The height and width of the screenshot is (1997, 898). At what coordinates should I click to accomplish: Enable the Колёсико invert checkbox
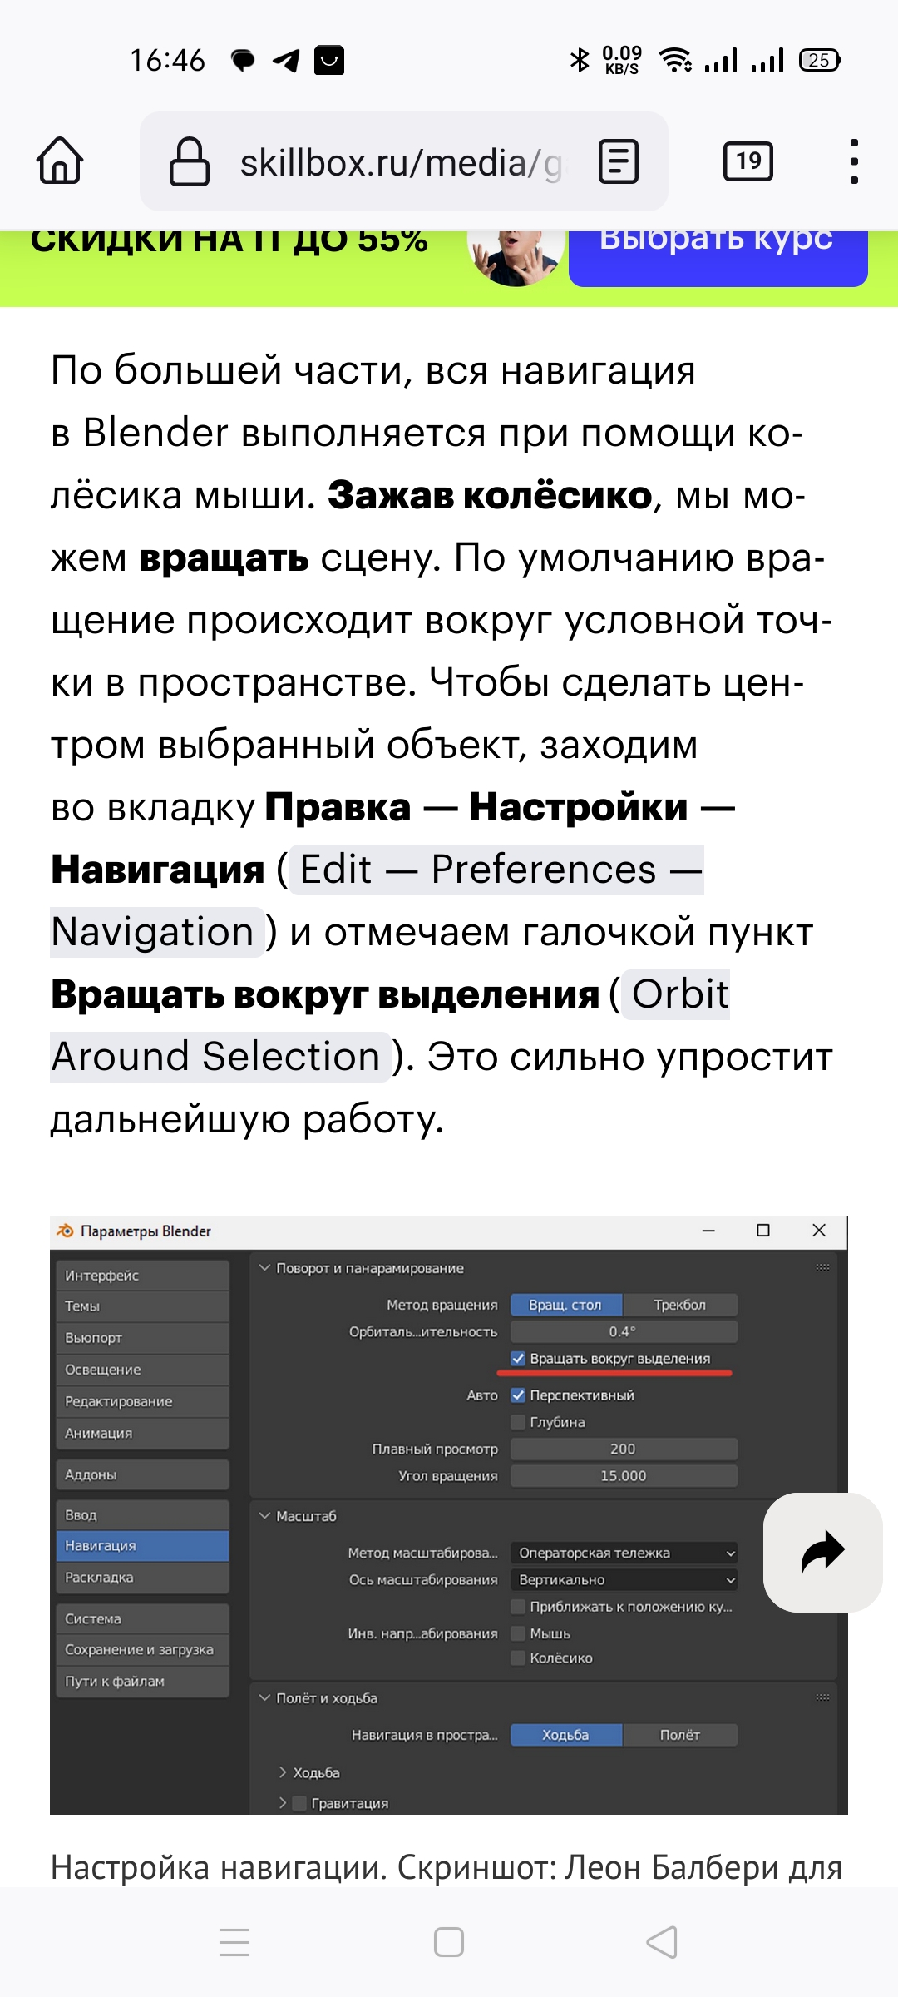tap(518, 1658)
